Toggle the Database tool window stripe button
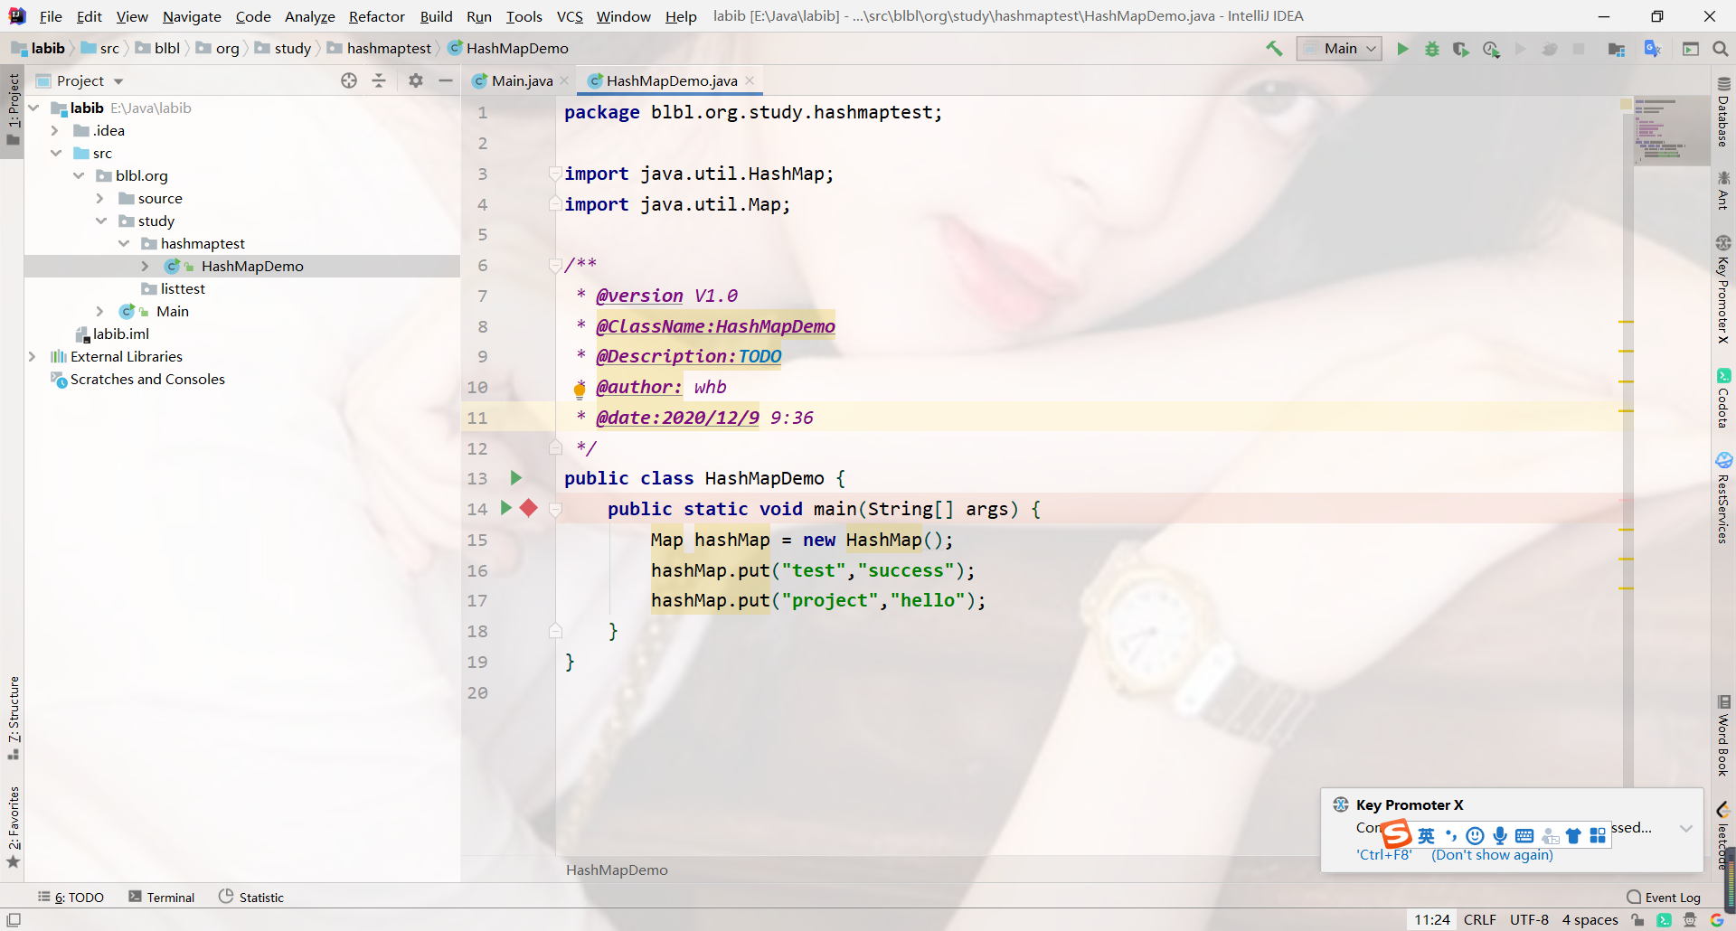The image size is (1736, 931). 1723,112
